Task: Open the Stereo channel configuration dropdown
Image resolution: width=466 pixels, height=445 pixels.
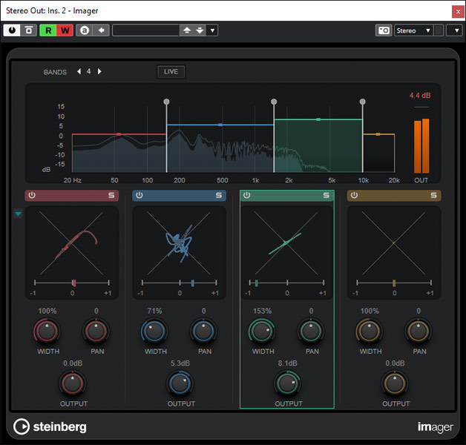Action: pyautogui.click(x=413, y=30)
